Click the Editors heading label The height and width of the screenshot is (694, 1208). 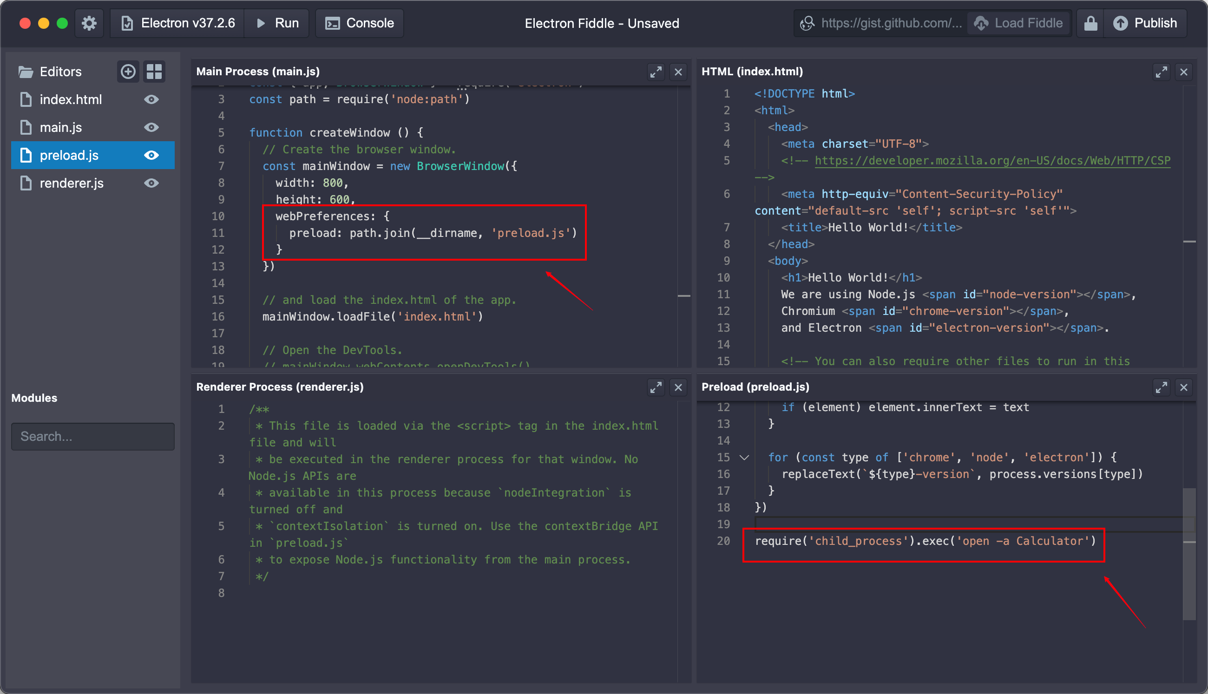(x=60, y=72)
